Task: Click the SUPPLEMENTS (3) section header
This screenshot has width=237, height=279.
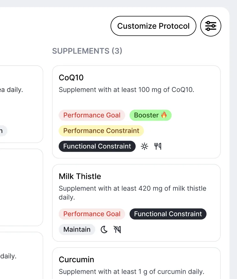Action: pyautogui.click(x=87, y=51)
